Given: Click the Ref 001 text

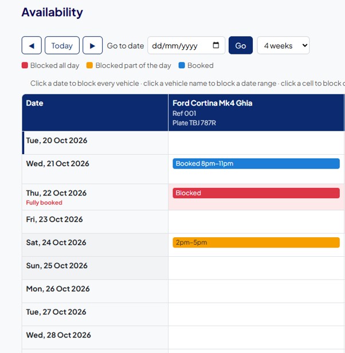Looking at the screenshot, I should pos(184,113).
